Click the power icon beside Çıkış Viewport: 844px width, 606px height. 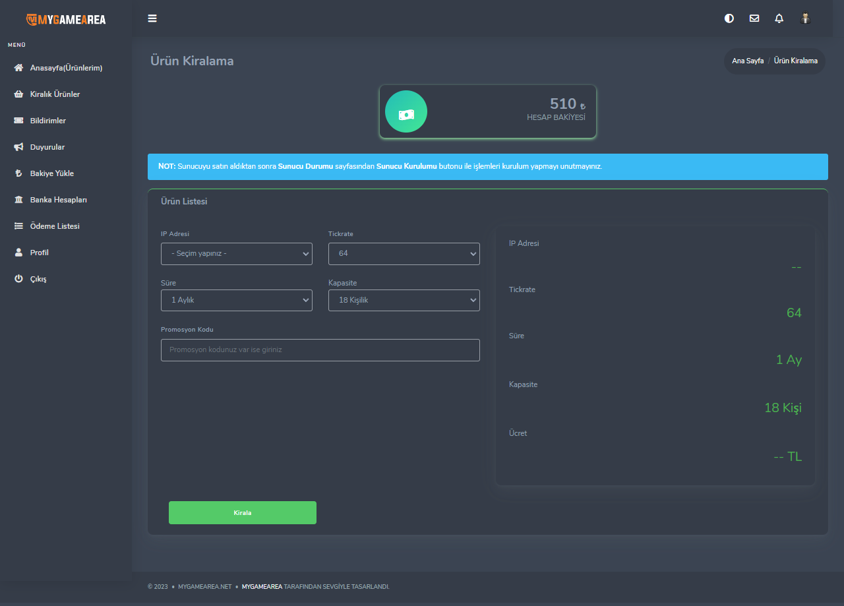pyautogui.click(x=18, y=279)
